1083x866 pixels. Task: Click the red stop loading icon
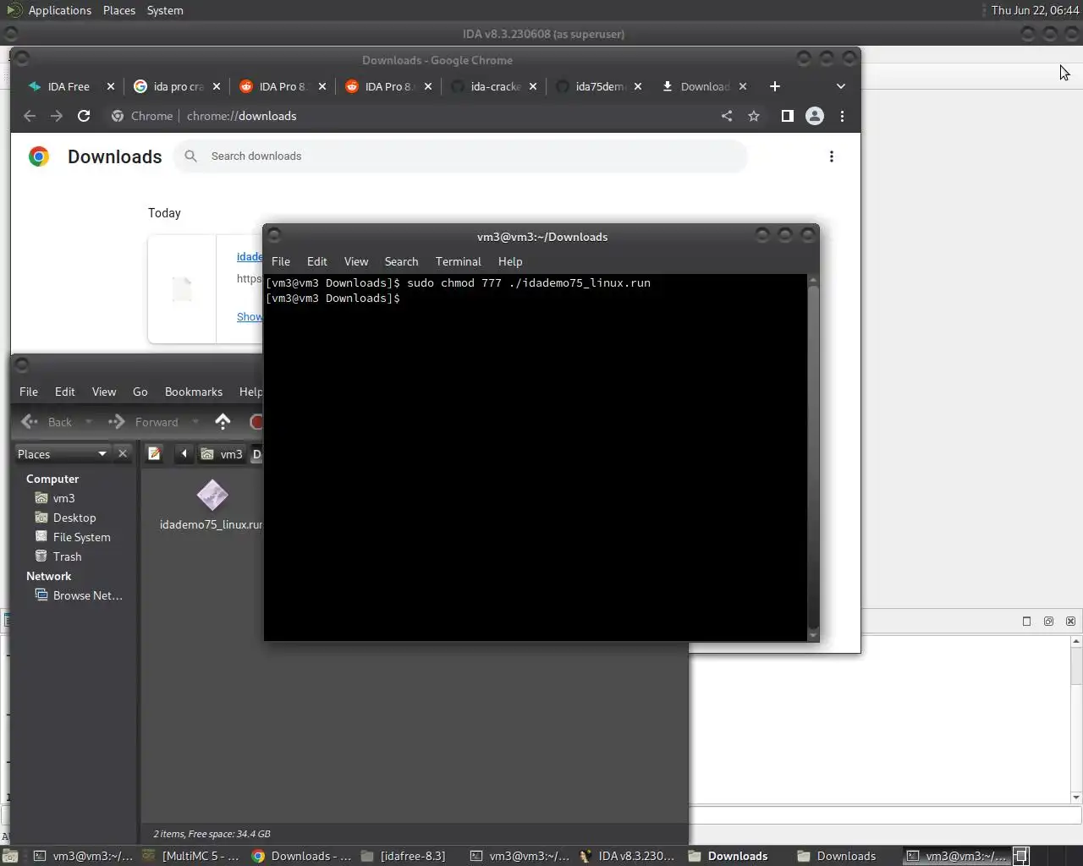257,421
